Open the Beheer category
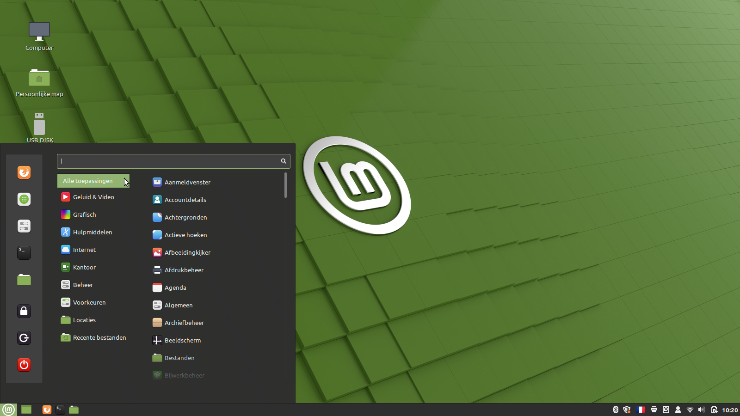Viewport: 740px width, 416px height. pyautogui.click(x=93, y=285)
